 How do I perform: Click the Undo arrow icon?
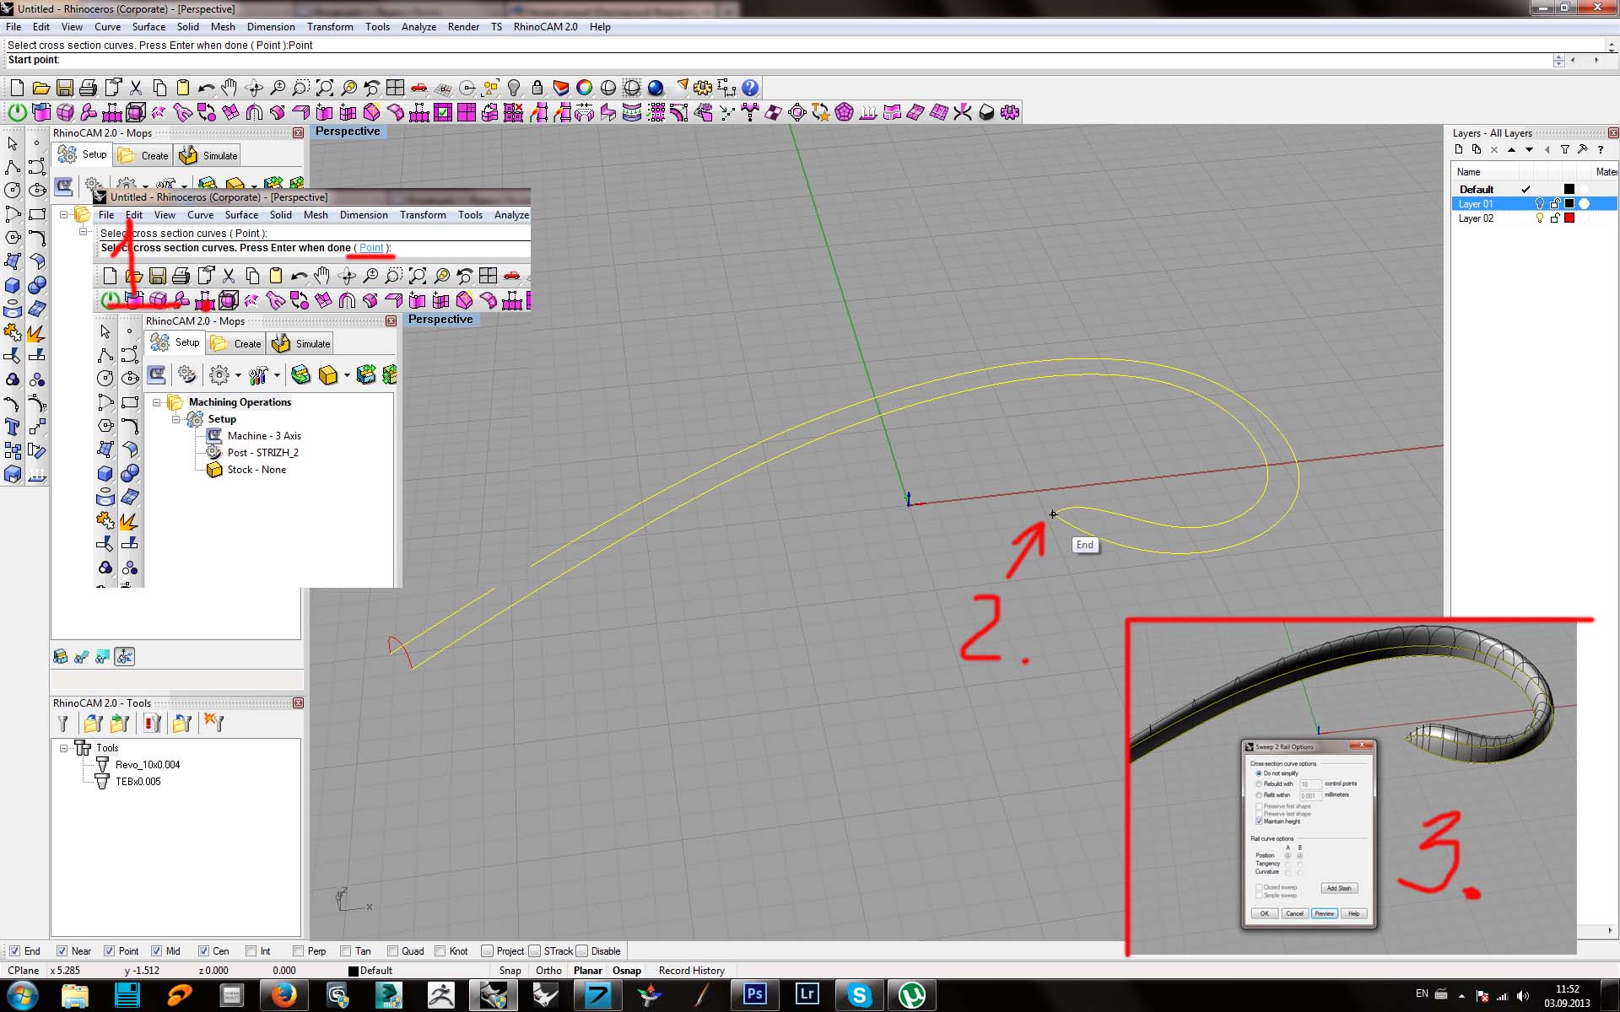[206, 88]
